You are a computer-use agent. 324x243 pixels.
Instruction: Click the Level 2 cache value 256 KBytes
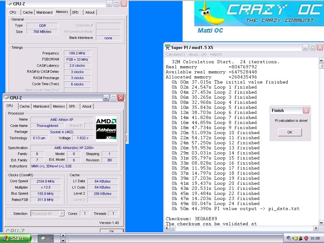(103, 194)
